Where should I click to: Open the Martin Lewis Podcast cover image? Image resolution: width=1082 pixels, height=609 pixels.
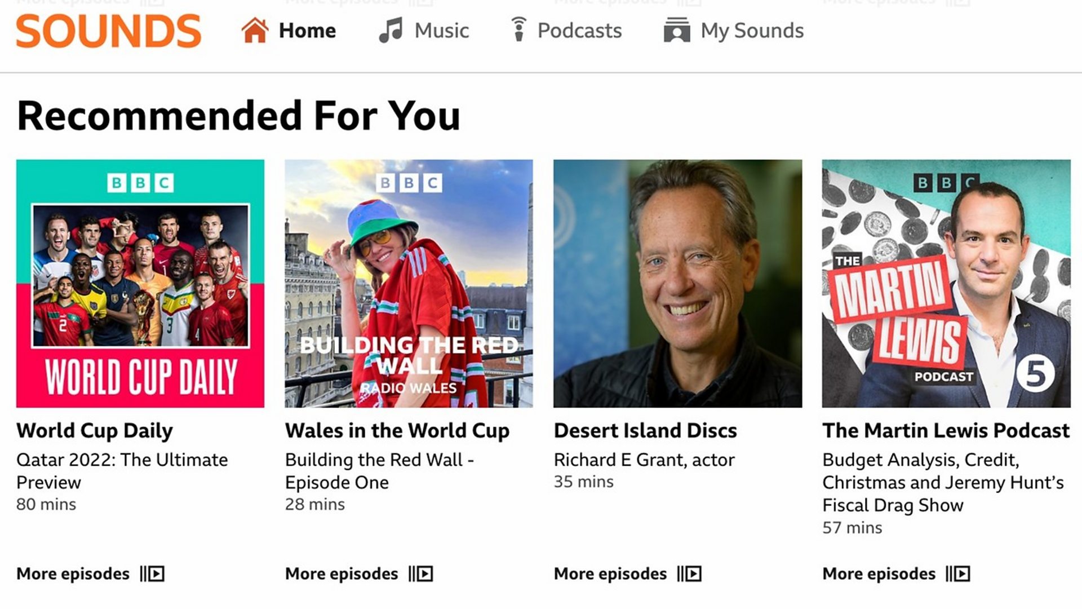click(946, 284)
